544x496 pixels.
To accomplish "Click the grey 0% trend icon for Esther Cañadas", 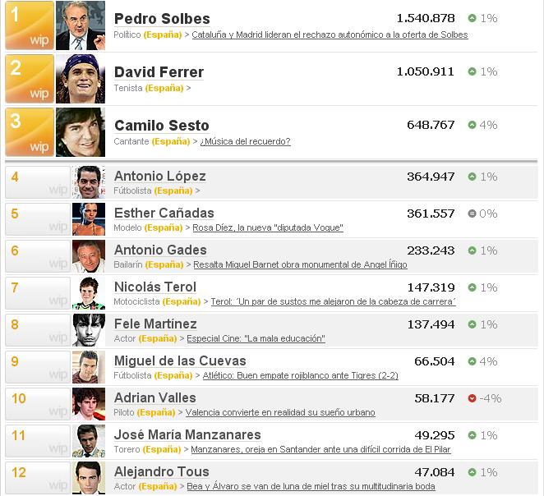I will [x=472, y=214].
